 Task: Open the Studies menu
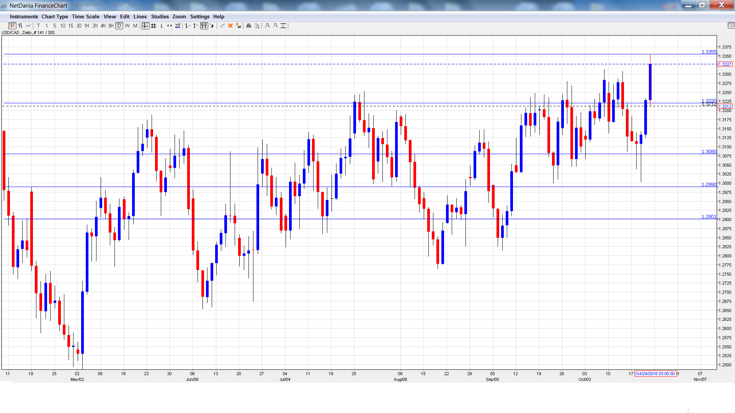point(160,16)
